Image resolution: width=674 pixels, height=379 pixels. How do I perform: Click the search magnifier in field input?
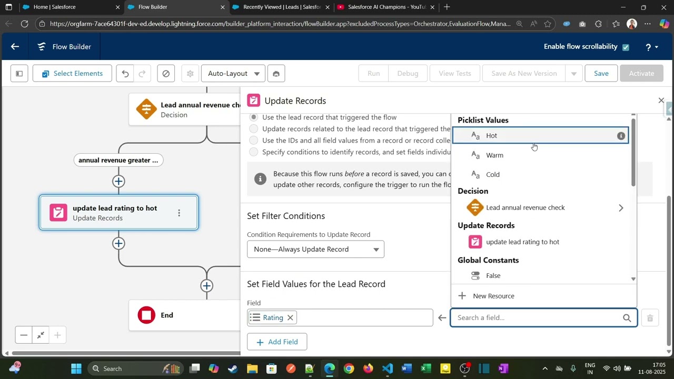click(x=627, y=318)
